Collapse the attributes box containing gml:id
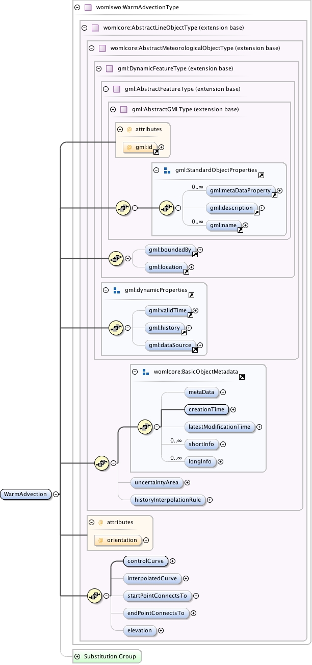Image resolution: width=312 pixels, height=665 pixels. click(x=120, y=130)
